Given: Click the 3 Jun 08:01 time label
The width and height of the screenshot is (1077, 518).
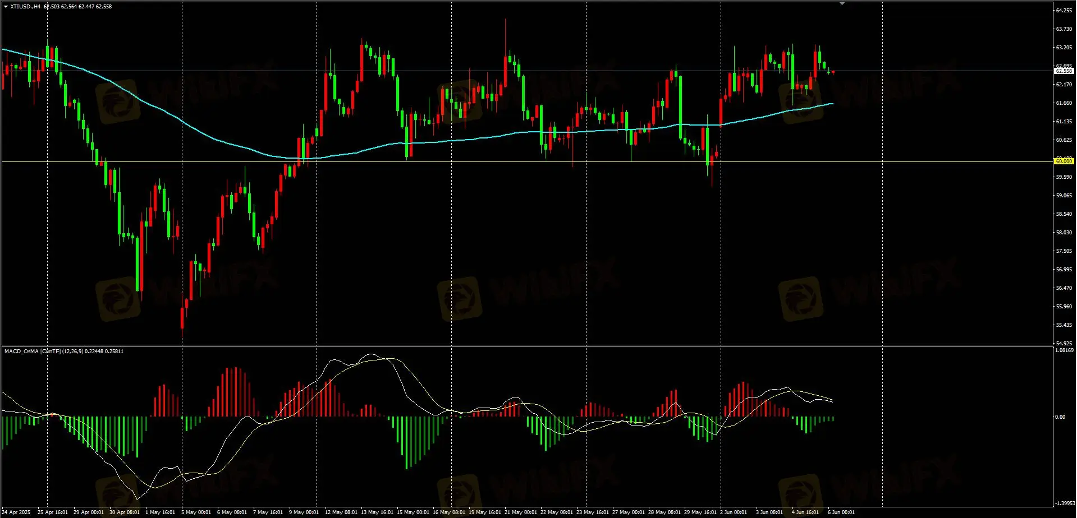Looking at the screenshot, I should pos(769,512).
